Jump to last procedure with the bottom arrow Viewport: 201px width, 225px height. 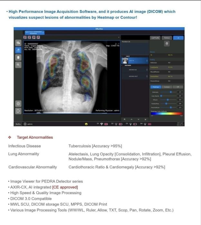click(x=146, y=119)
